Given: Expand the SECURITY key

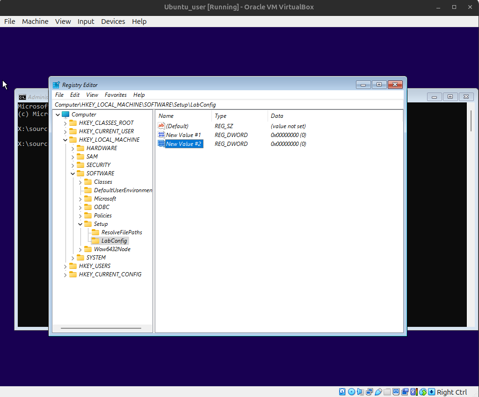Looking at the screenshot, I should (73, 165).
